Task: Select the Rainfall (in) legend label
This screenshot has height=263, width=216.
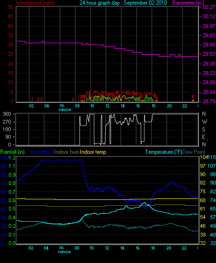Action: tap(13, 152)
